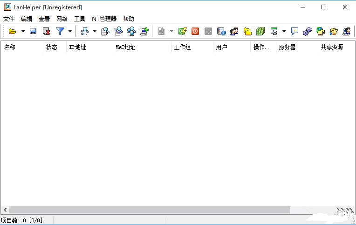Image resolution: width=356 pixels, height=225 pixels.
Task: Click the blue speech bubble message icon
Action: click(294, 31)
